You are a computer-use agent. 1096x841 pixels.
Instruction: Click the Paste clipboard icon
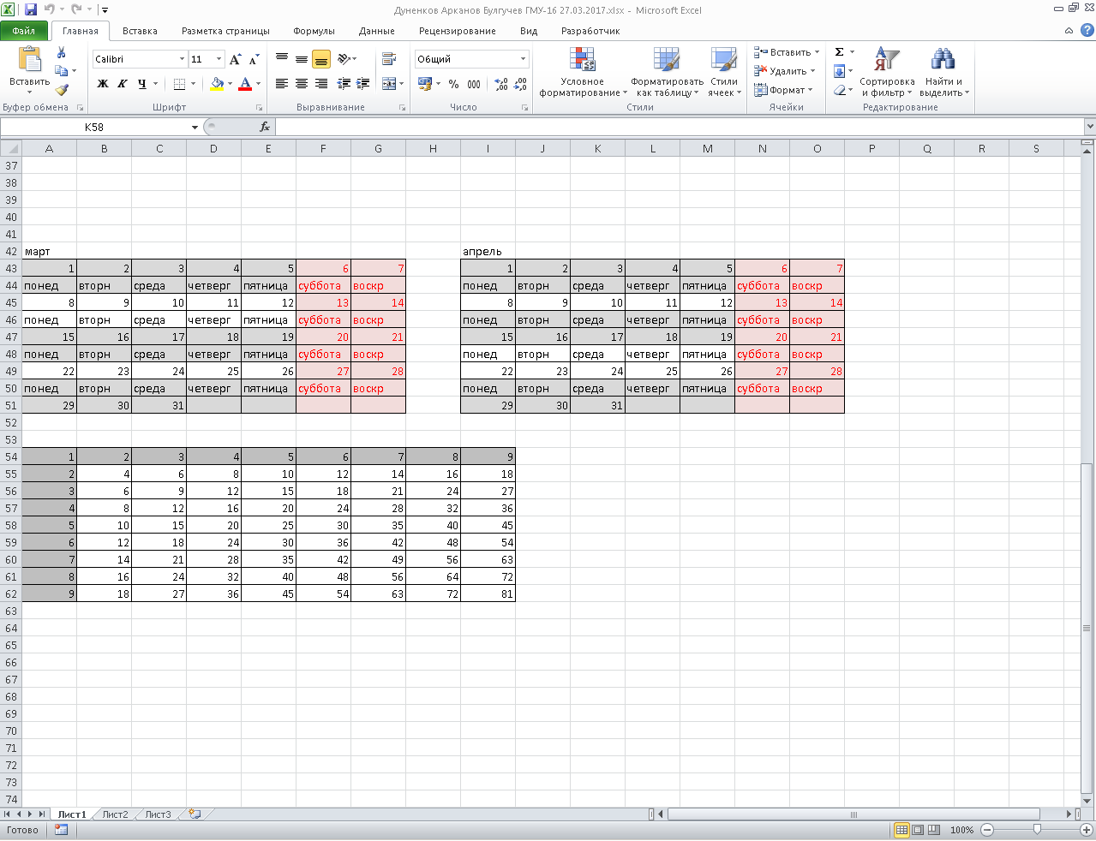(29, 59)
